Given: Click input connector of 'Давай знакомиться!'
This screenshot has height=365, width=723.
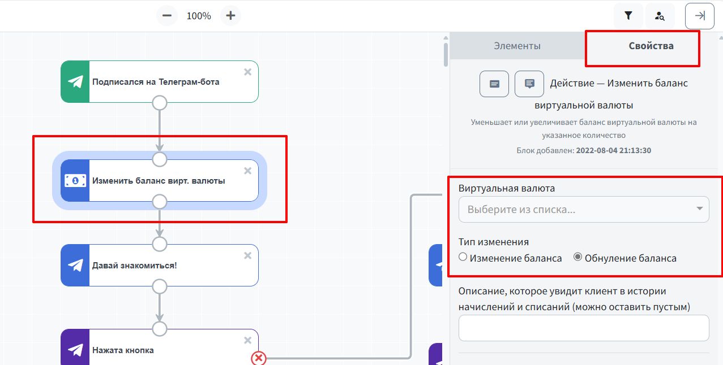Looking at the screenshot, I should tap(160, 244).
